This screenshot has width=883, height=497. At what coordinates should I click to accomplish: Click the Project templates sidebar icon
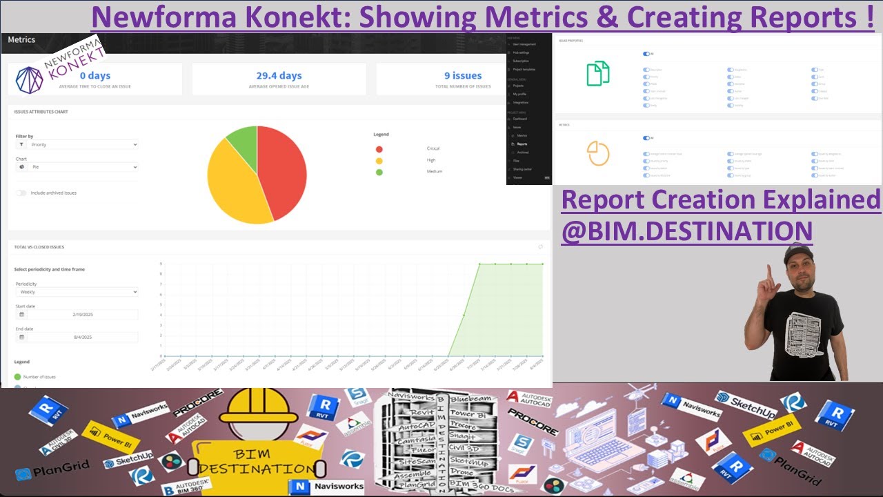click(508, 70)
